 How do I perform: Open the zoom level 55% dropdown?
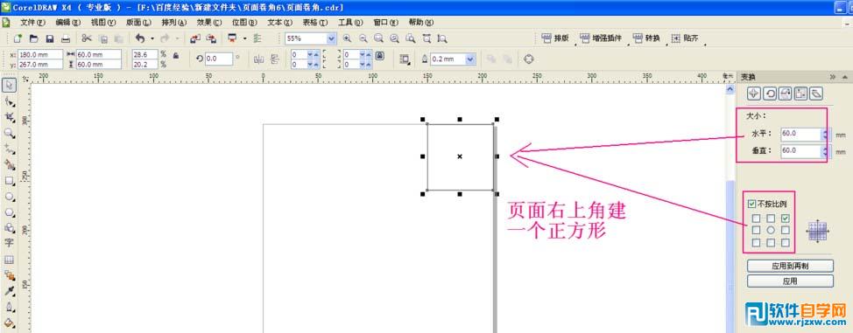(331, 38)
